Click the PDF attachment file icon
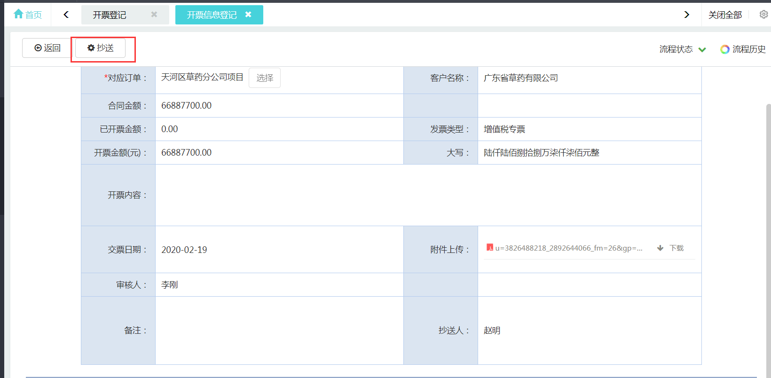 tap(489, 248)
